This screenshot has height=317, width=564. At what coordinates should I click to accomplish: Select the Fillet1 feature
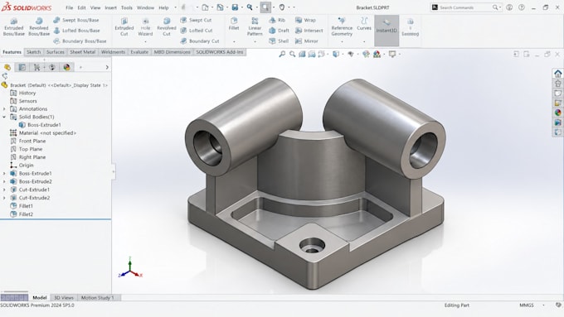(22, 206)
